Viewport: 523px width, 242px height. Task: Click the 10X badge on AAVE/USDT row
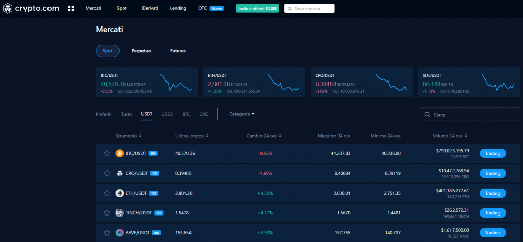tap(156, 233)
